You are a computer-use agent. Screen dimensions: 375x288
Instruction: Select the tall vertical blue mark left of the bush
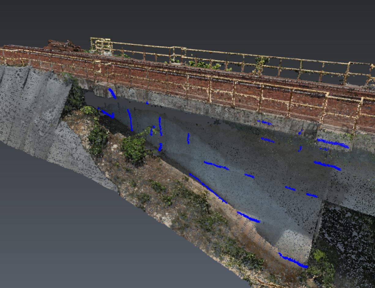[x=130, y=120]
